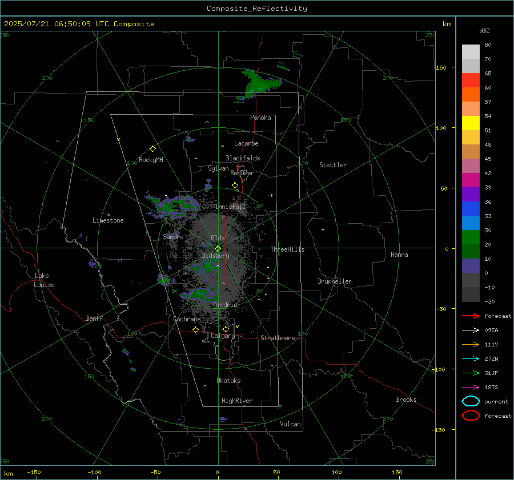The image size is (514, 480).
Task: Click the Strathmore label
Action: point(278,338)
